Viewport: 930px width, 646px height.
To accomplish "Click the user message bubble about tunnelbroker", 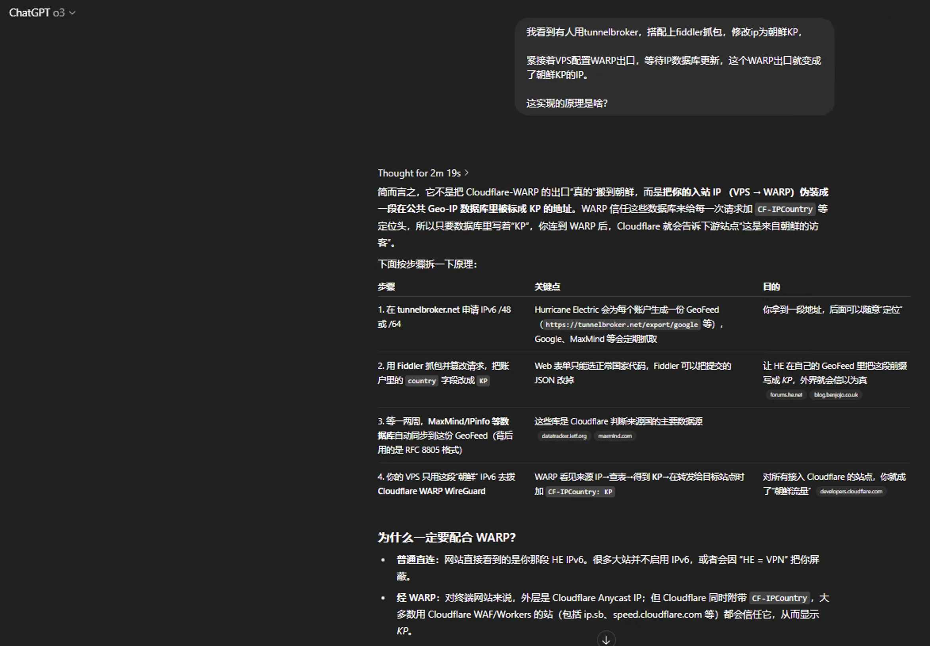I will (674, 67).
